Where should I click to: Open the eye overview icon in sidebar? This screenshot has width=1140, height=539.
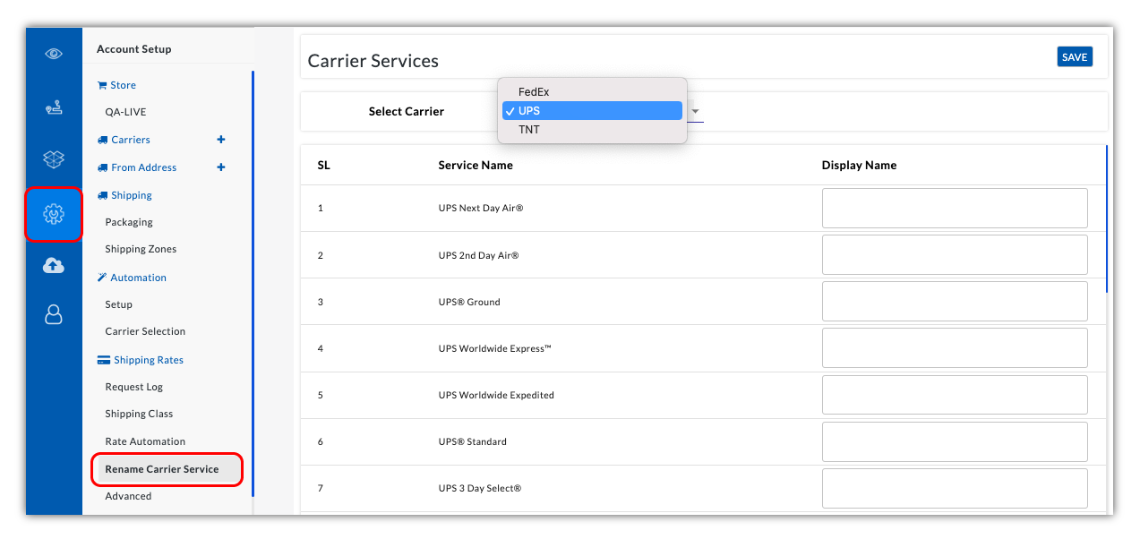pos(54,54)
